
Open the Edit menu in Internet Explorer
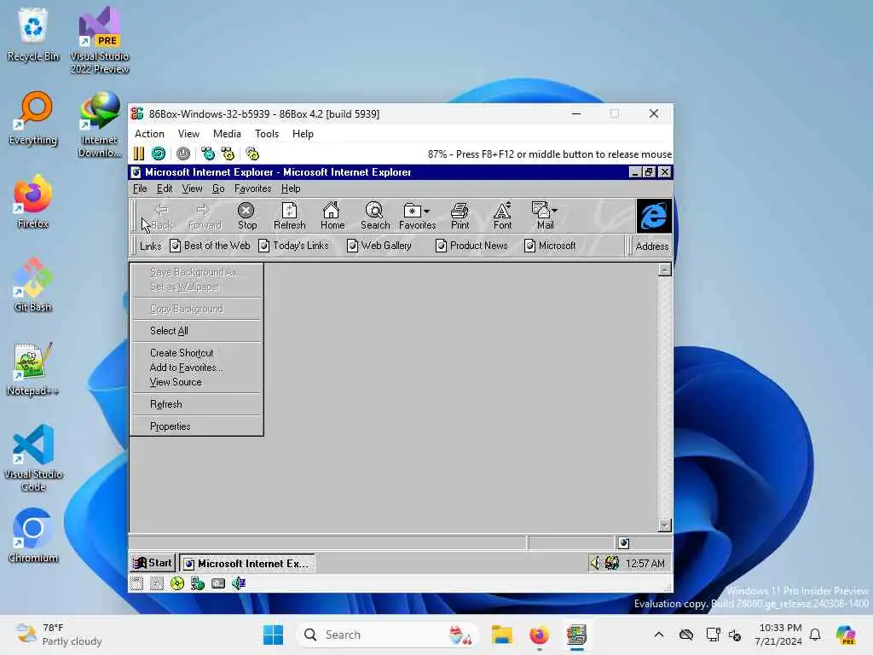pos(165,188)
